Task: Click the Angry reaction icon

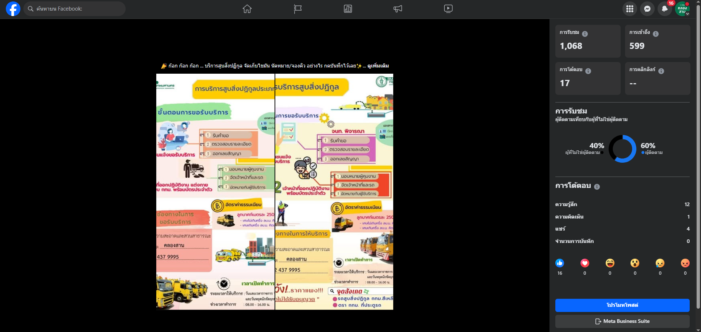Action: coord(685,263)
